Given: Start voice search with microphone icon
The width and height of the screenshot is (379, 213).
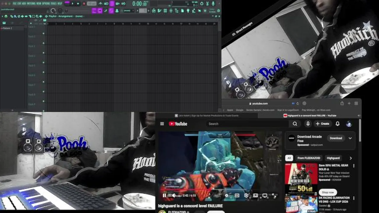Looking at the screenshot, I should coord(308,124).
